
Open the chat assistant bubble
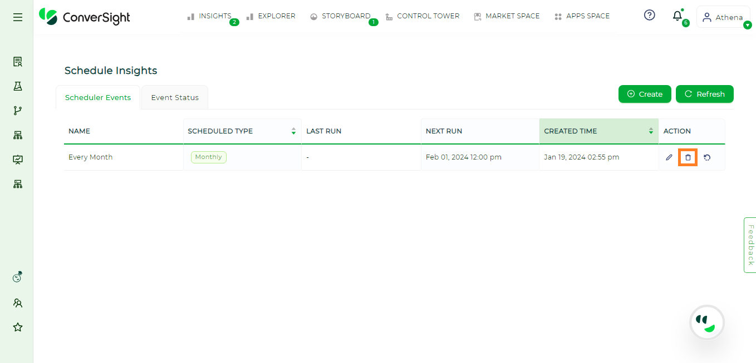pos(707,322)
